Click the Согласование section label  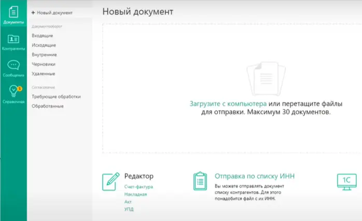coord(43,87)
